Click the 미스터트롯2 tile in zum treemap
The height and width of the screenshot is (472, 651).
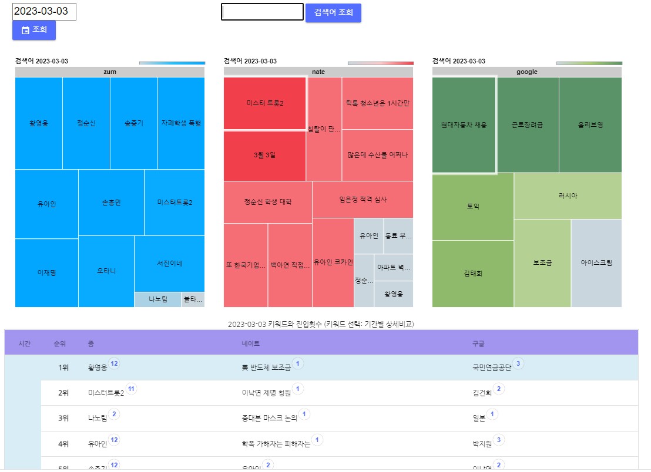tap(175, 203)
